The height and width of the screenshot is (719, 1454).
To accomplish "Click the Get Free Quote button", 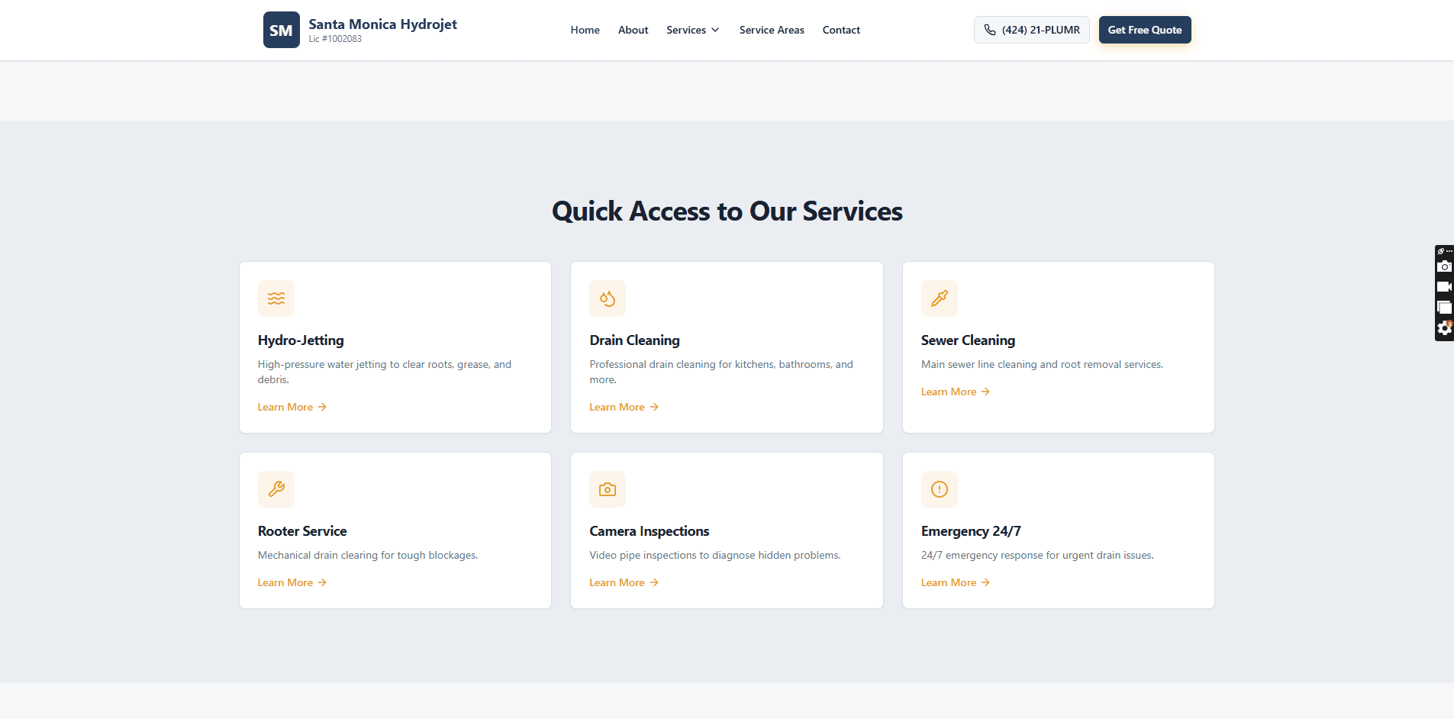I will click(x=1144, y=30).
